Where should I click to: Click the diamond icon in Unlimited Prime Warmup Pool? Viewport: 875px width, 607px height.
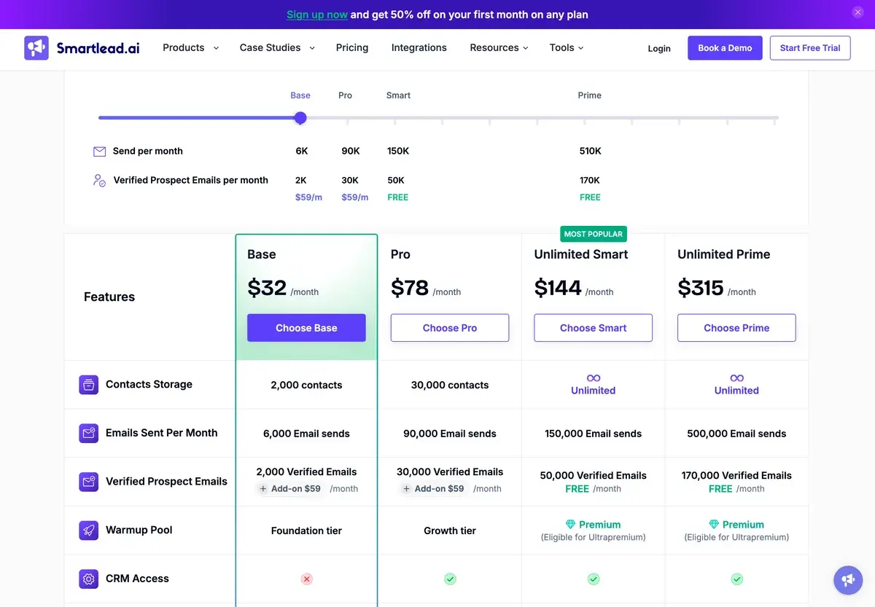[x=714, y=525]
